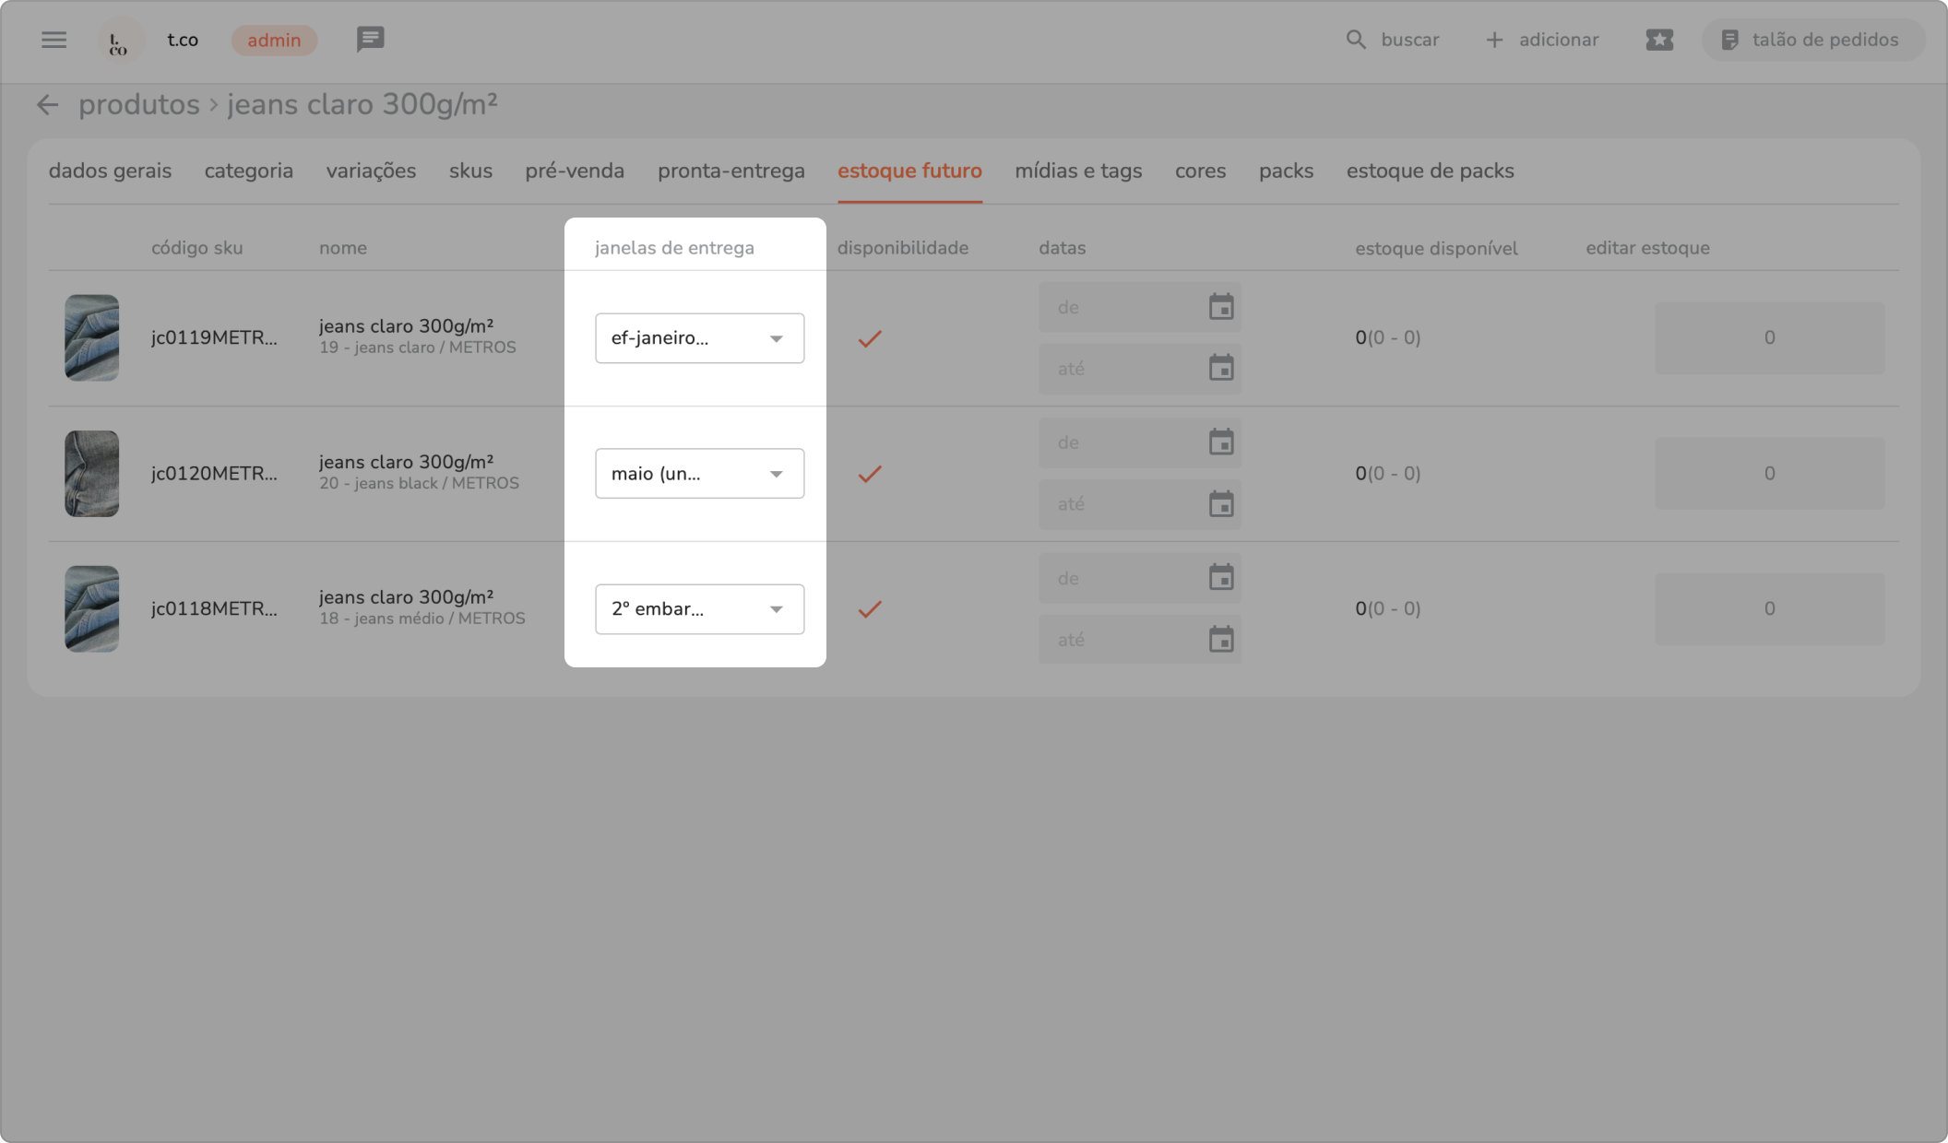Switch to the pronta-entrega tab
The width and height of the screenshot is (1948, 1143).
tap(730, 171)
